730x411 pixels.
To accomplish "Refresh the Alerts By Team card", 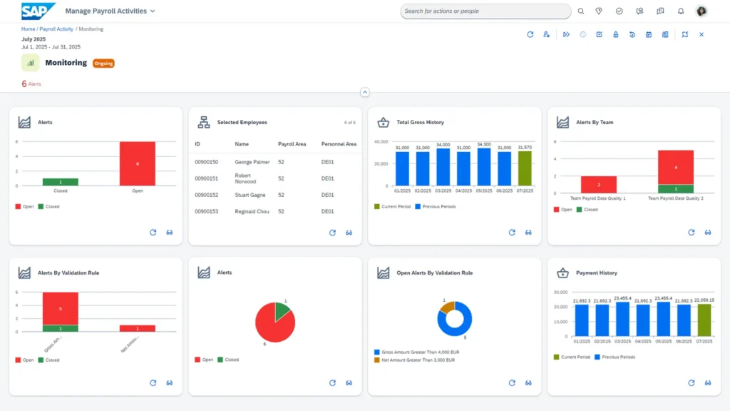I will tap(691, 233).
